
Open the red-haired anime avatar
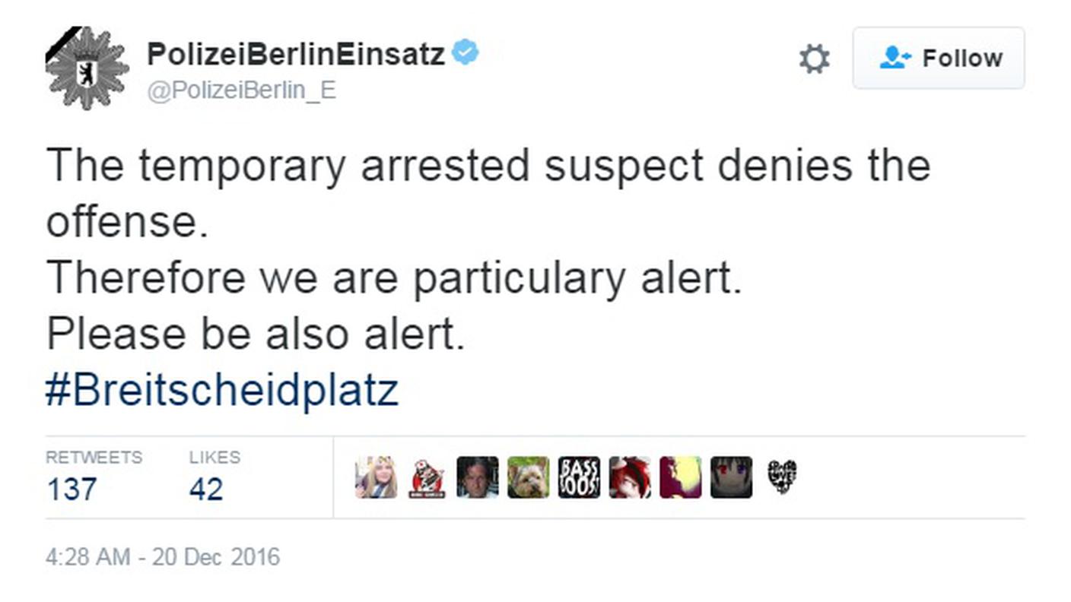click(630, 477)
